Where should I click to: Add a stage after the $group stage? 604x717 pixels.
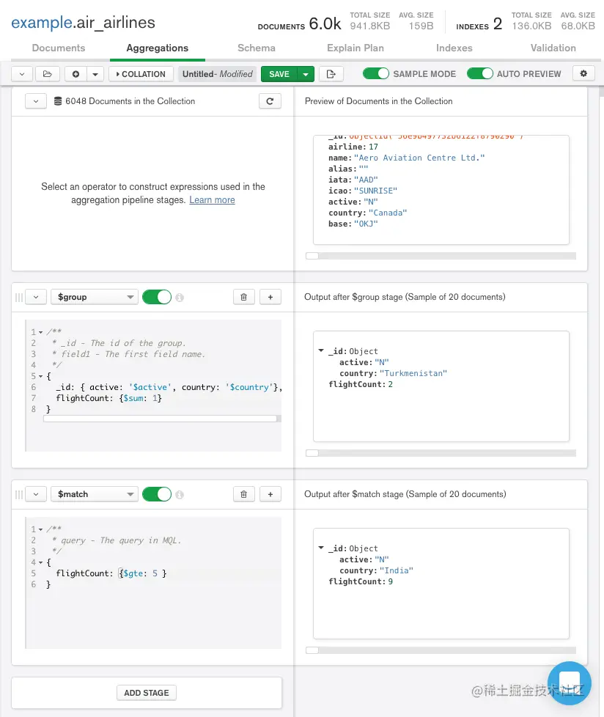[x=270, y=297]
